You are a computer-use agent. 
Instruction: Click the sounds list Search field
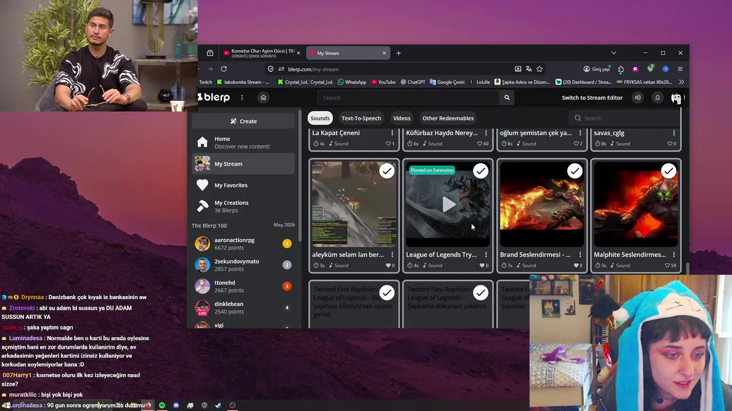click(626, 118)
